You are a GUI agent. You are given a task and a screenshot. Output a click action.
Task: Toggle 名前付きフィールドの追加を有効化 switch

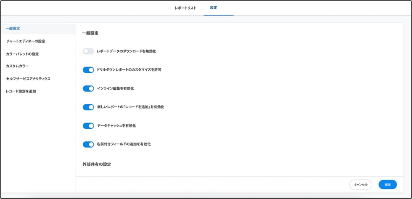[88, 144]
